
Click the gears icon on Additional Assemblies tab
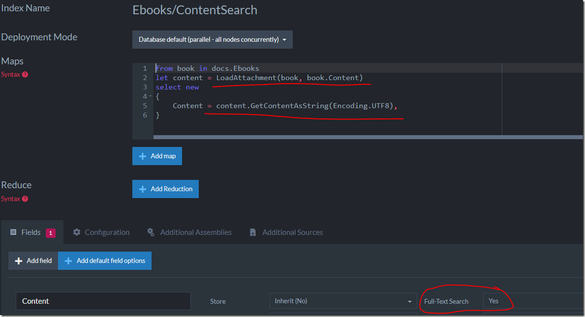151,232
